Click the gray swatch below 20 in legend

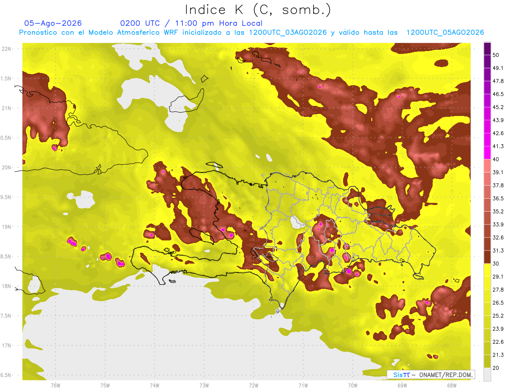[487, 375]
